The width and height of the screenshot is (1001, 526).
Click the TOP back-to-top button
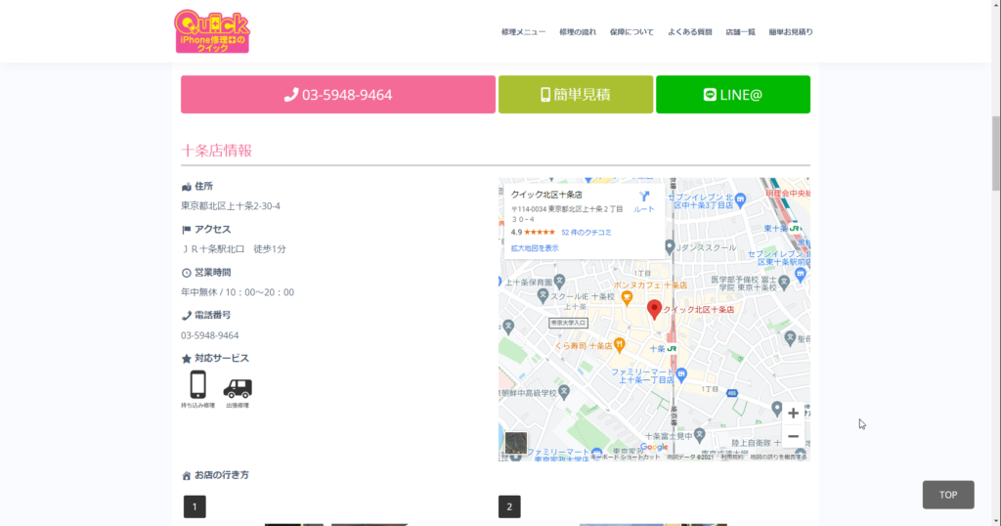point(948,495)
